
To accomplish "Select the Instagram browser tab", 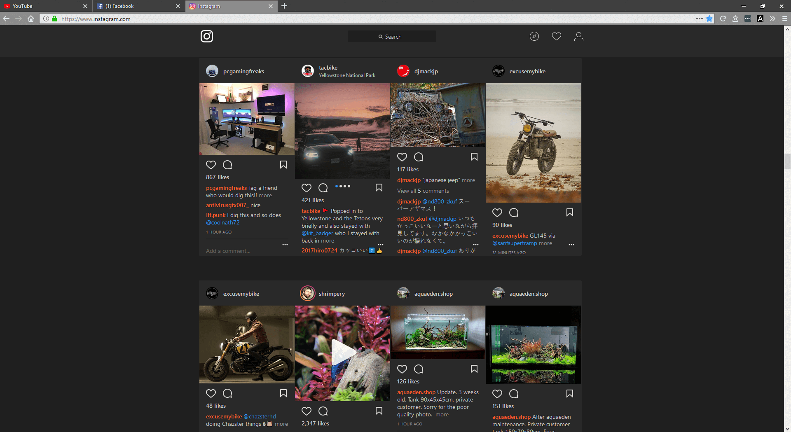I will click(x=231, y=6).
